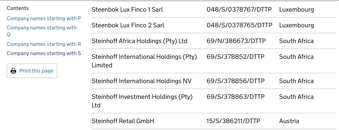Open Company names starting with Q link
This screenshot has width=339, height=130.
pyautogui.click(x=42, y=31)
